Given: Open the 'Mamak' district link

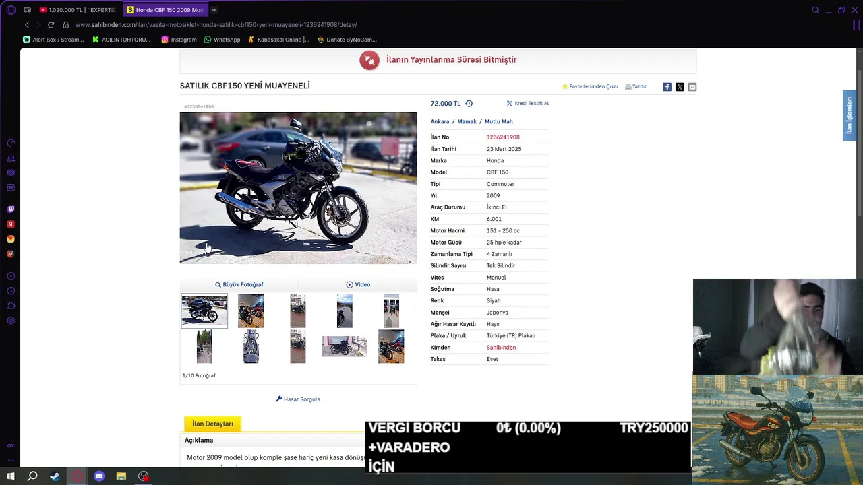Looking at the screenshot, I should (x=467, y=122).
